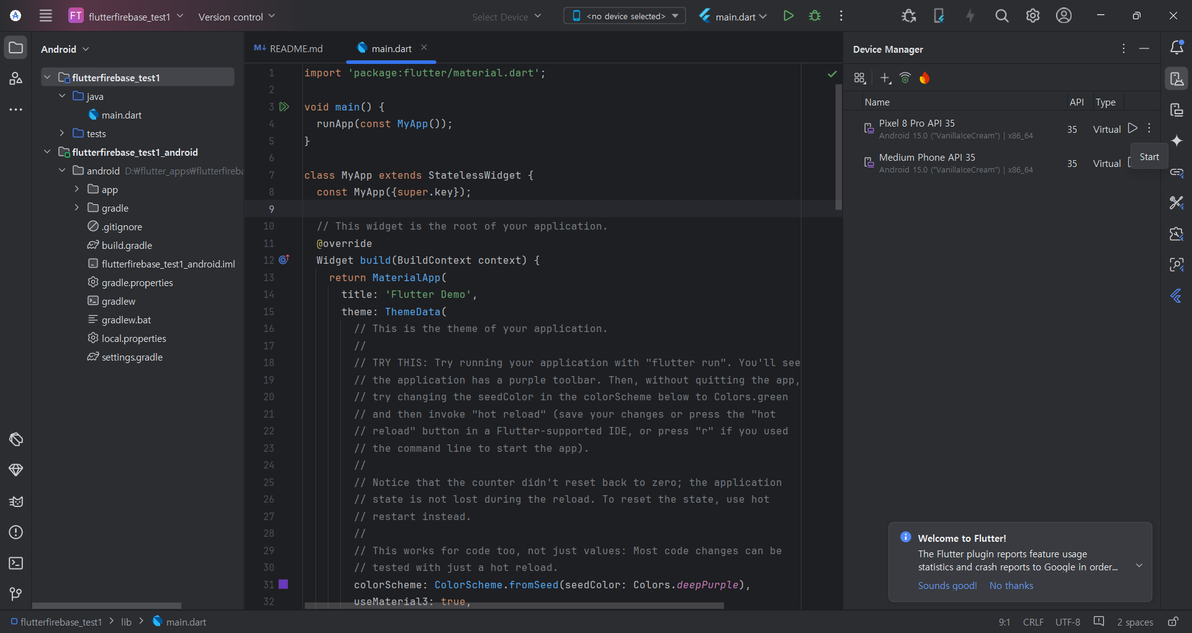Open More Actions beside the Debug button
Image resolution: width=1192 pixels, height=633 pixels.
[841, 16]
